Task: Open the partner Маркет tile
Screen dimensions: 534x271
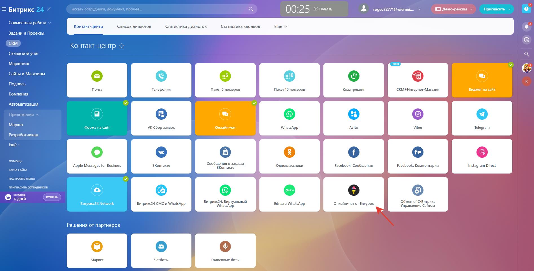Action: coord(97,251)
